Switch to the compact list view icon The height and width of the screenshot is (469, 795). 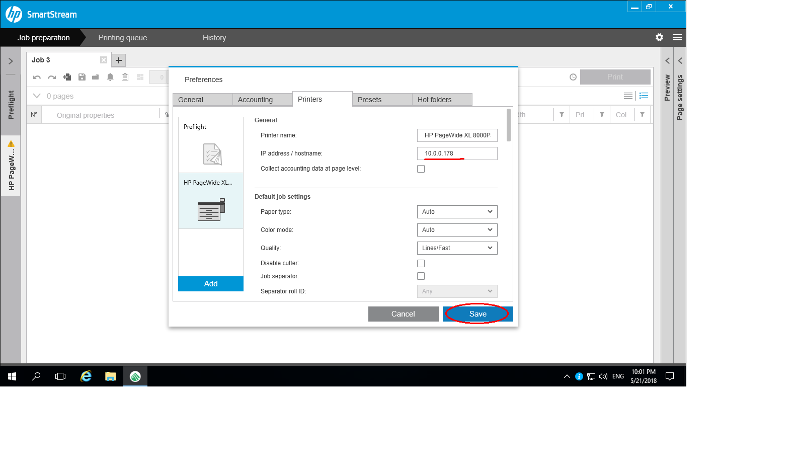coord(628,96)
